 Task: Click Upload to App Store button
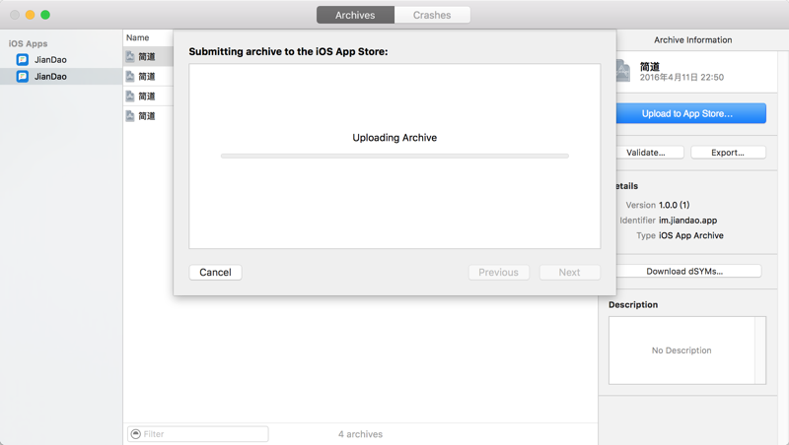pyautogui.click(x=691, y=113)
